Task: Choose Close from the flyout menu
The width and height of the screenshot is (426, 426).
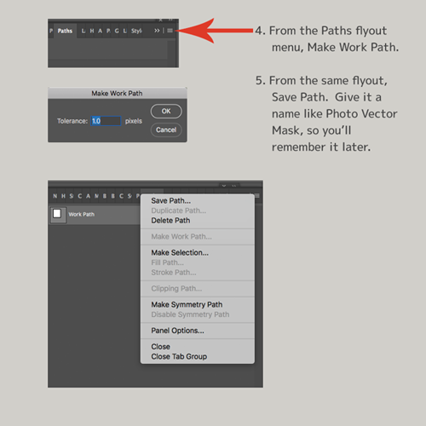Action: pos(161,347)
